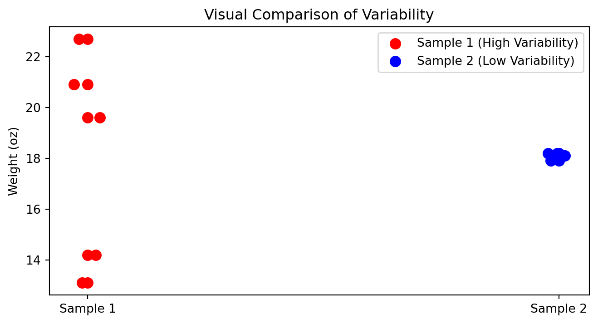Click the lowest red data points near 13
Viewport: 598px width, 324px height.
point(85,283)
